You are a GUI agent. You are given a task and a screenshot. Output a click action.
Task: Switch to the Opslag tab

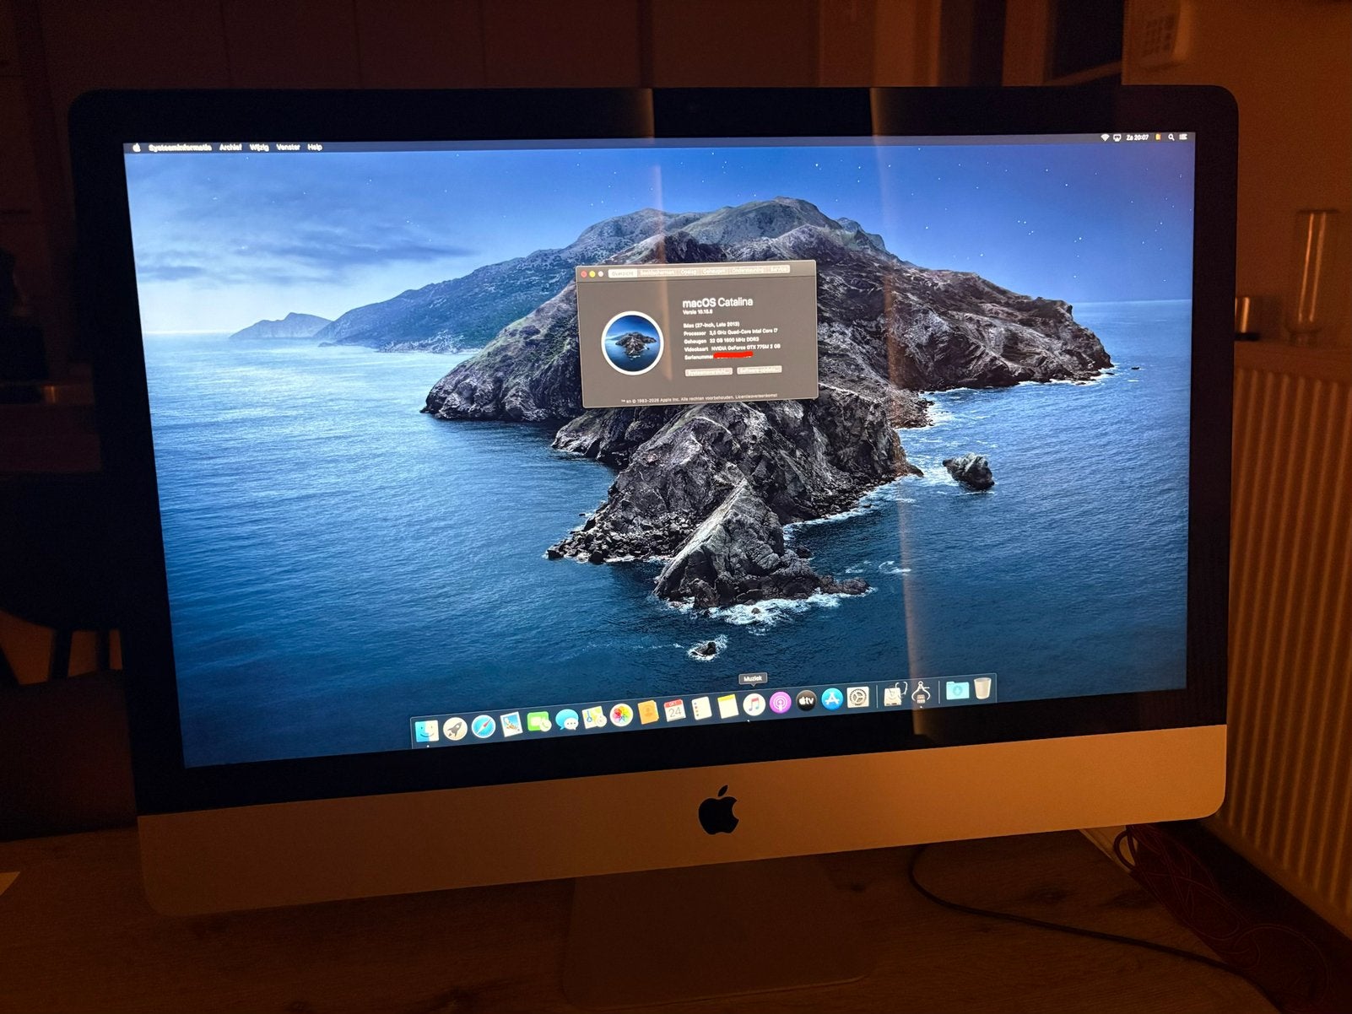tap(689, 272)
